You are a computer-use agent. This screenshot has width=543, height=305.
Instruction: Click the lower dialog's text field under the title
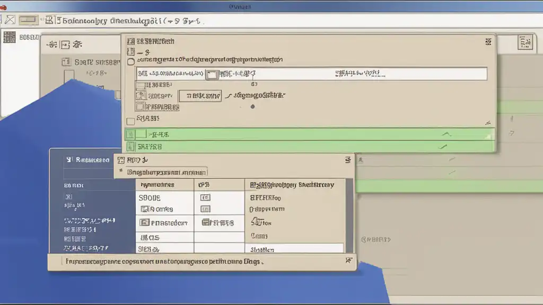pyautogui.click(x=166, y=172)
